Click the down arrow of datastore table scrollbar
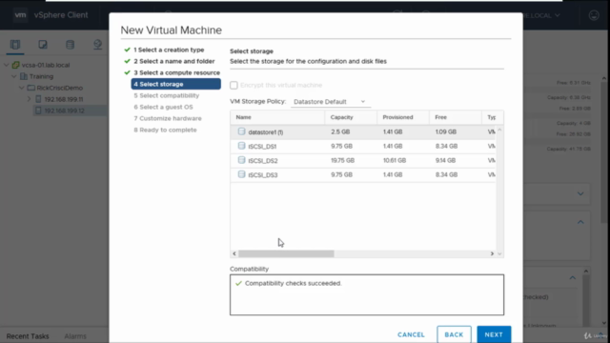Viewport: 610px width, 343px height. click(499, 253)
